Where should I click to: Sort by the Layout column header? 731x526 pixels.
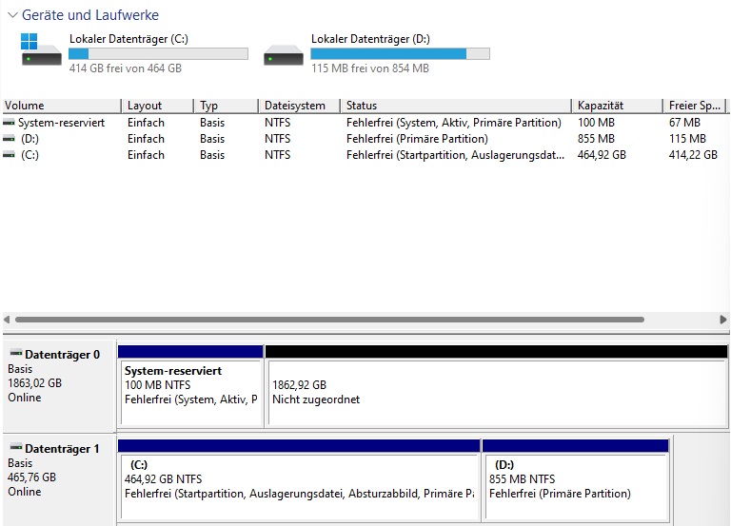[158, 106]
